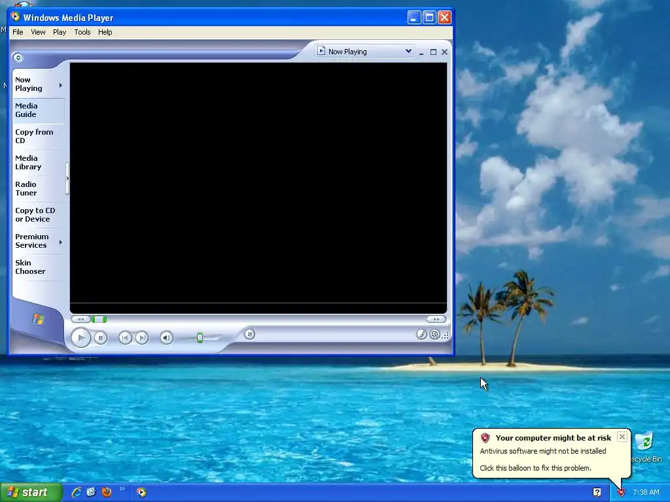Expand the Quick Launch overflow chevron

[x=122, y=488]
